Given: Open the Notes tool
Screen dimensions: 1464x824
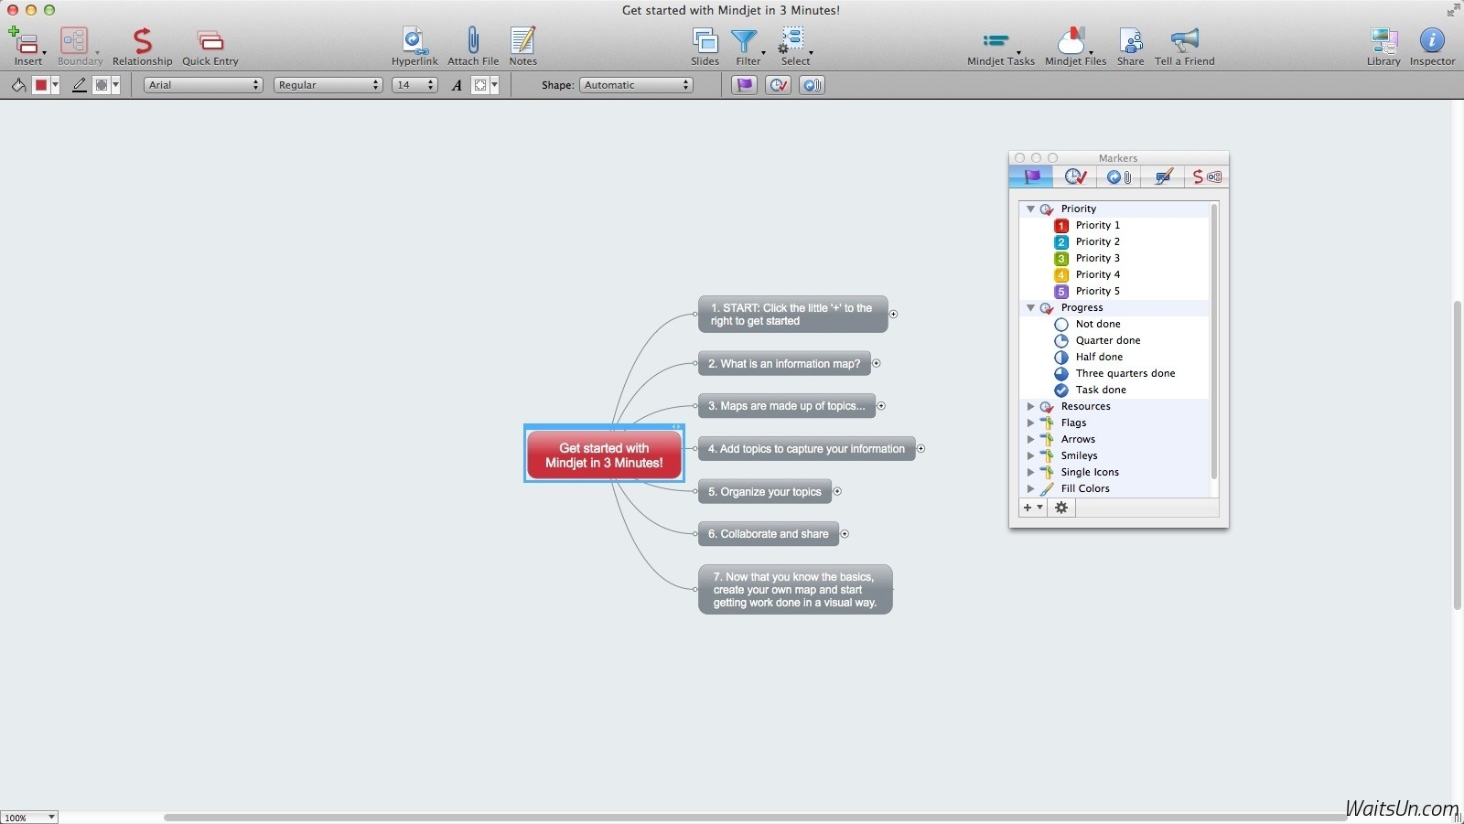Looking at the screenshot, I should [522, 41].
